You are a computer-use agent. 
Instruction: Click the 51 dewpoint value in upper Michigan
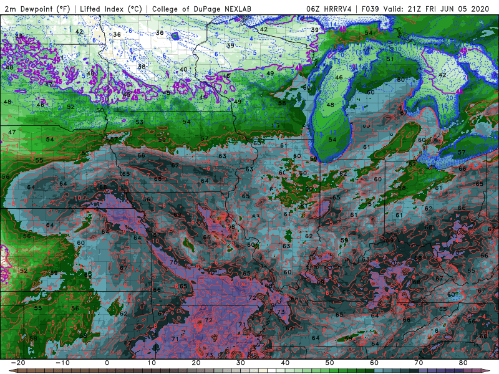(x=390, y=59)
